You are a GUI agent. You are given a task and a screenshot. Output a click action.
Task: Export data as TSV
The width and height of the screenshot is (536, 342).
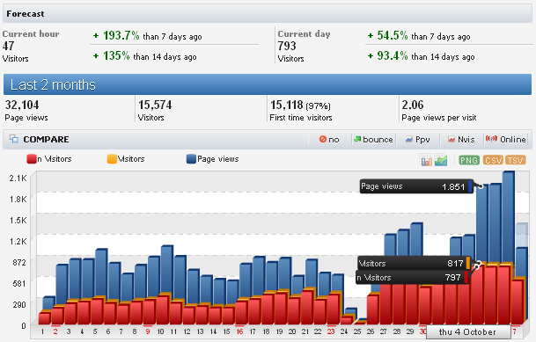515,160
